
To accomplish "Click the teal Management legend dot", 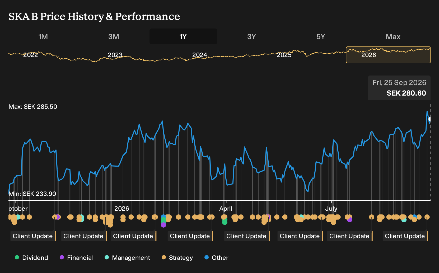I will (107, 257).
